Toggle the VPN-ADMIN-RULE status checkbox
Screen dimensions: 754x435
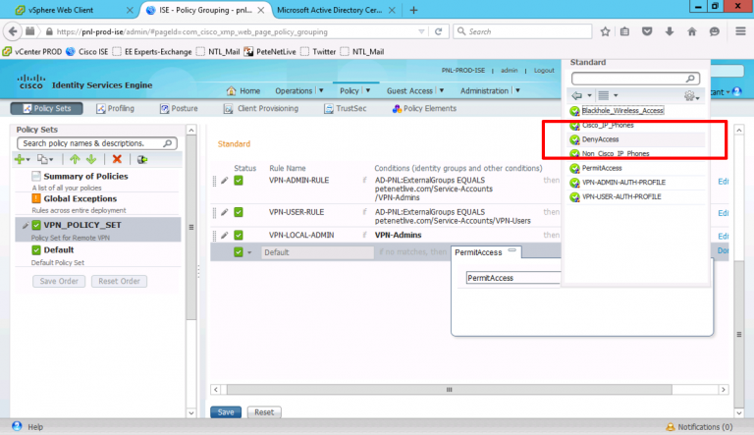click(x=239, y=181)
